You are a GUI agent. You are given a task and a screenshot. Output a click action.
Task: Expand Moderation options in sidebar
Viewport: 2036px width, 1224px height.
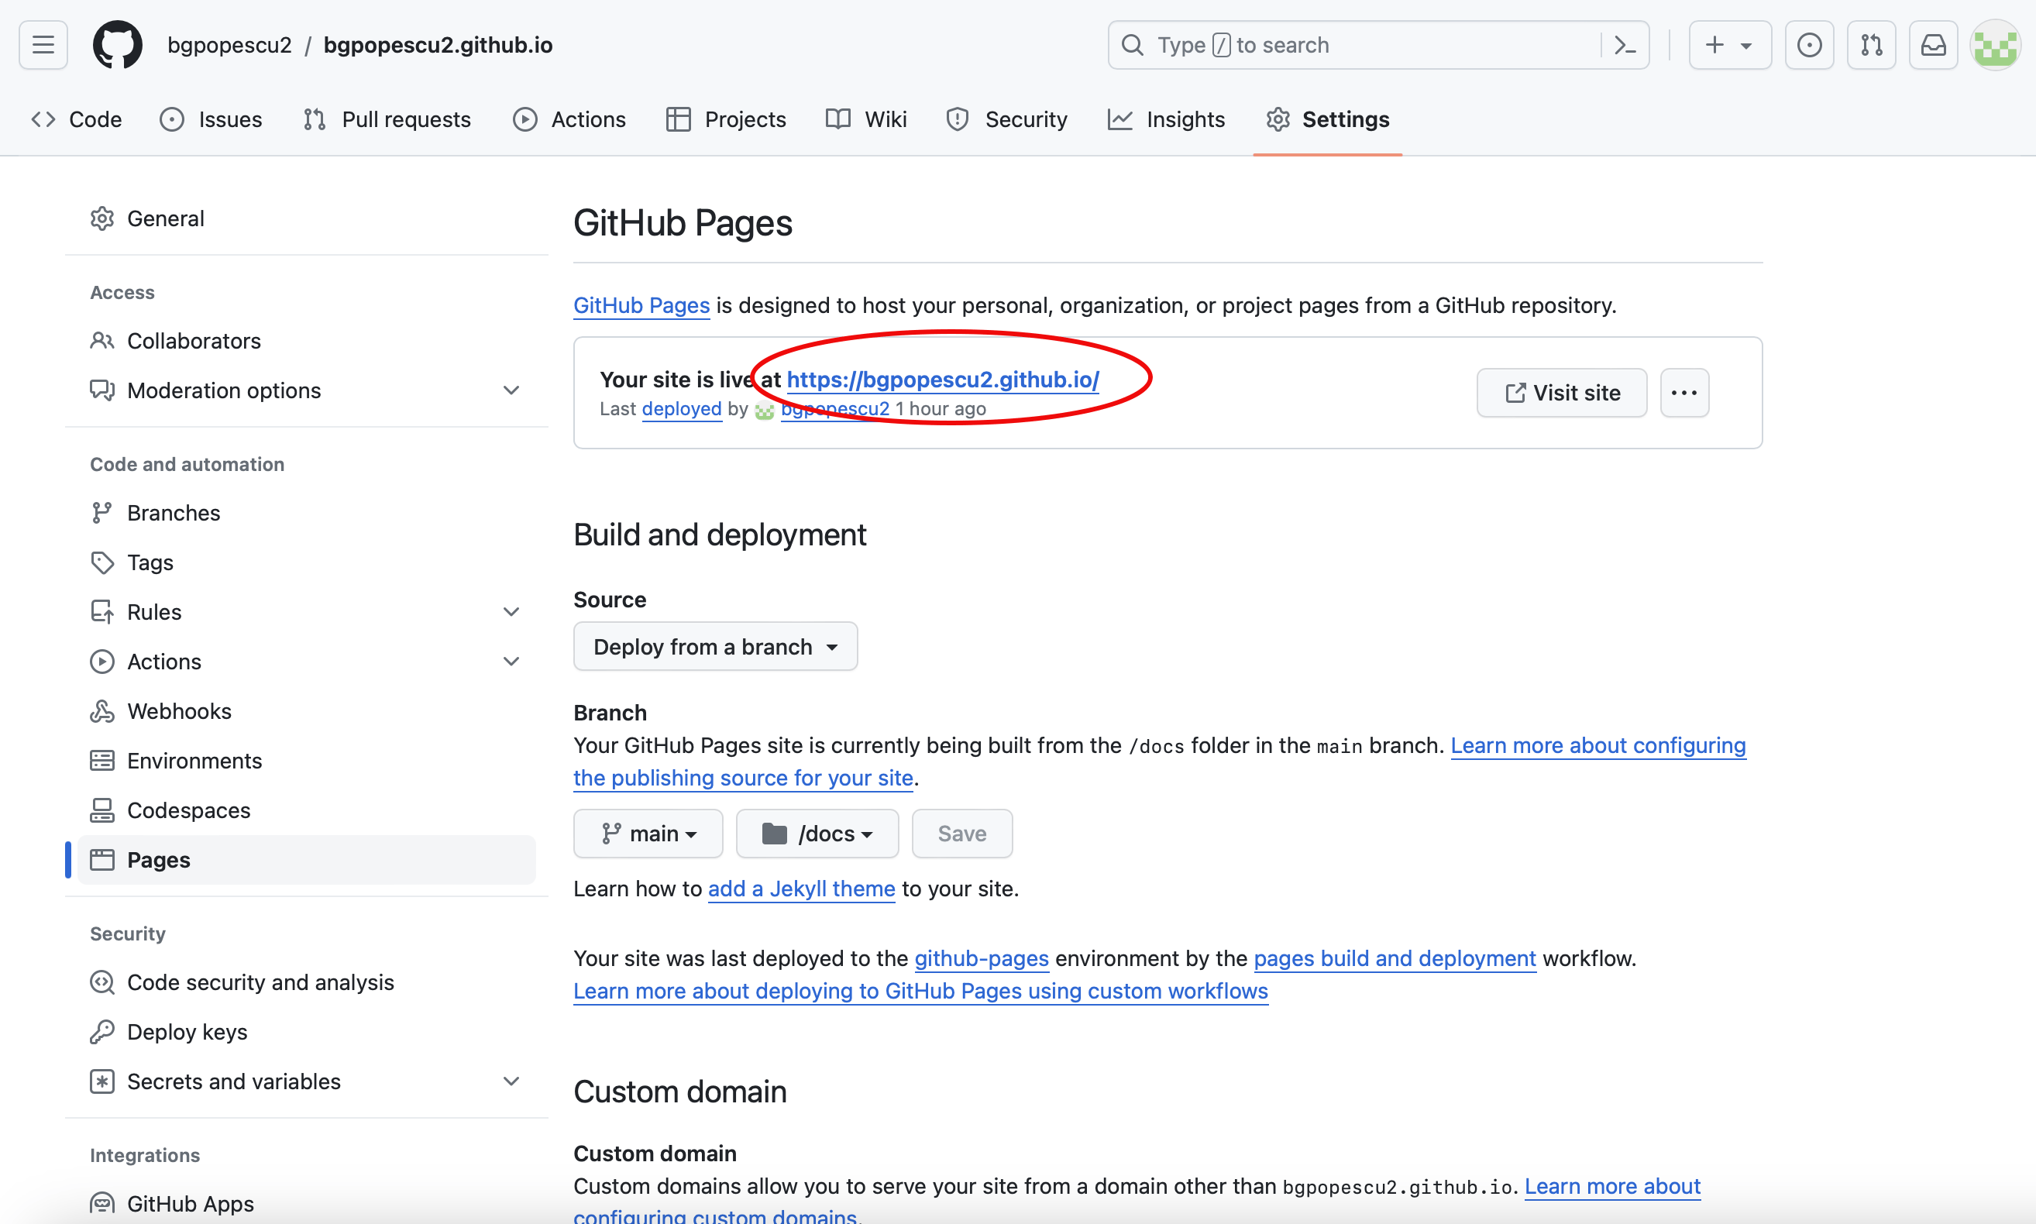tap(511, 390)
